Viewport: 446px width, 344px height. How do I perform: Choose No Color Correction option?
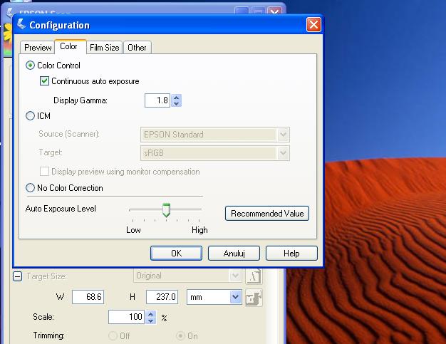point(30,188)
